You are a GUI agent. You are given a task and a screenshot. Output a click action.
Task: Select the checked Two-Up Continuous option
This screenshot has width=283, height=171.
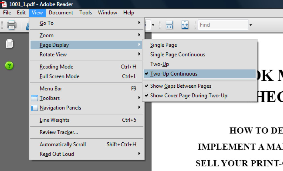click(x=174, y=74)
